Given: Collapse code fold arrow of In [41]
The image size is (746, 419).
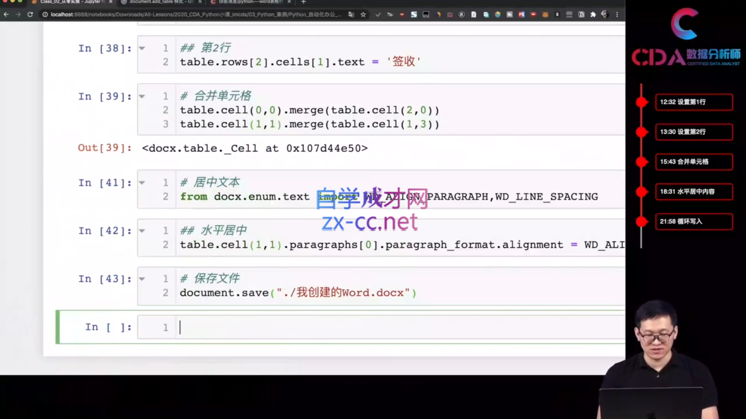Looking at the screenshot, I should 142,183.
